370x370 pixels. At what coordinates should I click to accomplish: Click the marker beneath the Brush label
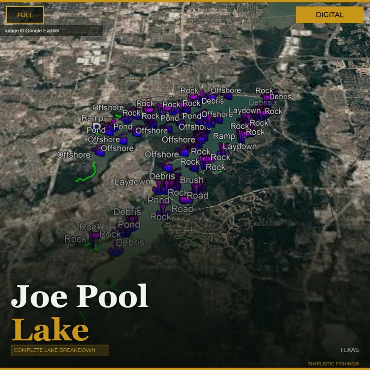[x=197, y=189]
